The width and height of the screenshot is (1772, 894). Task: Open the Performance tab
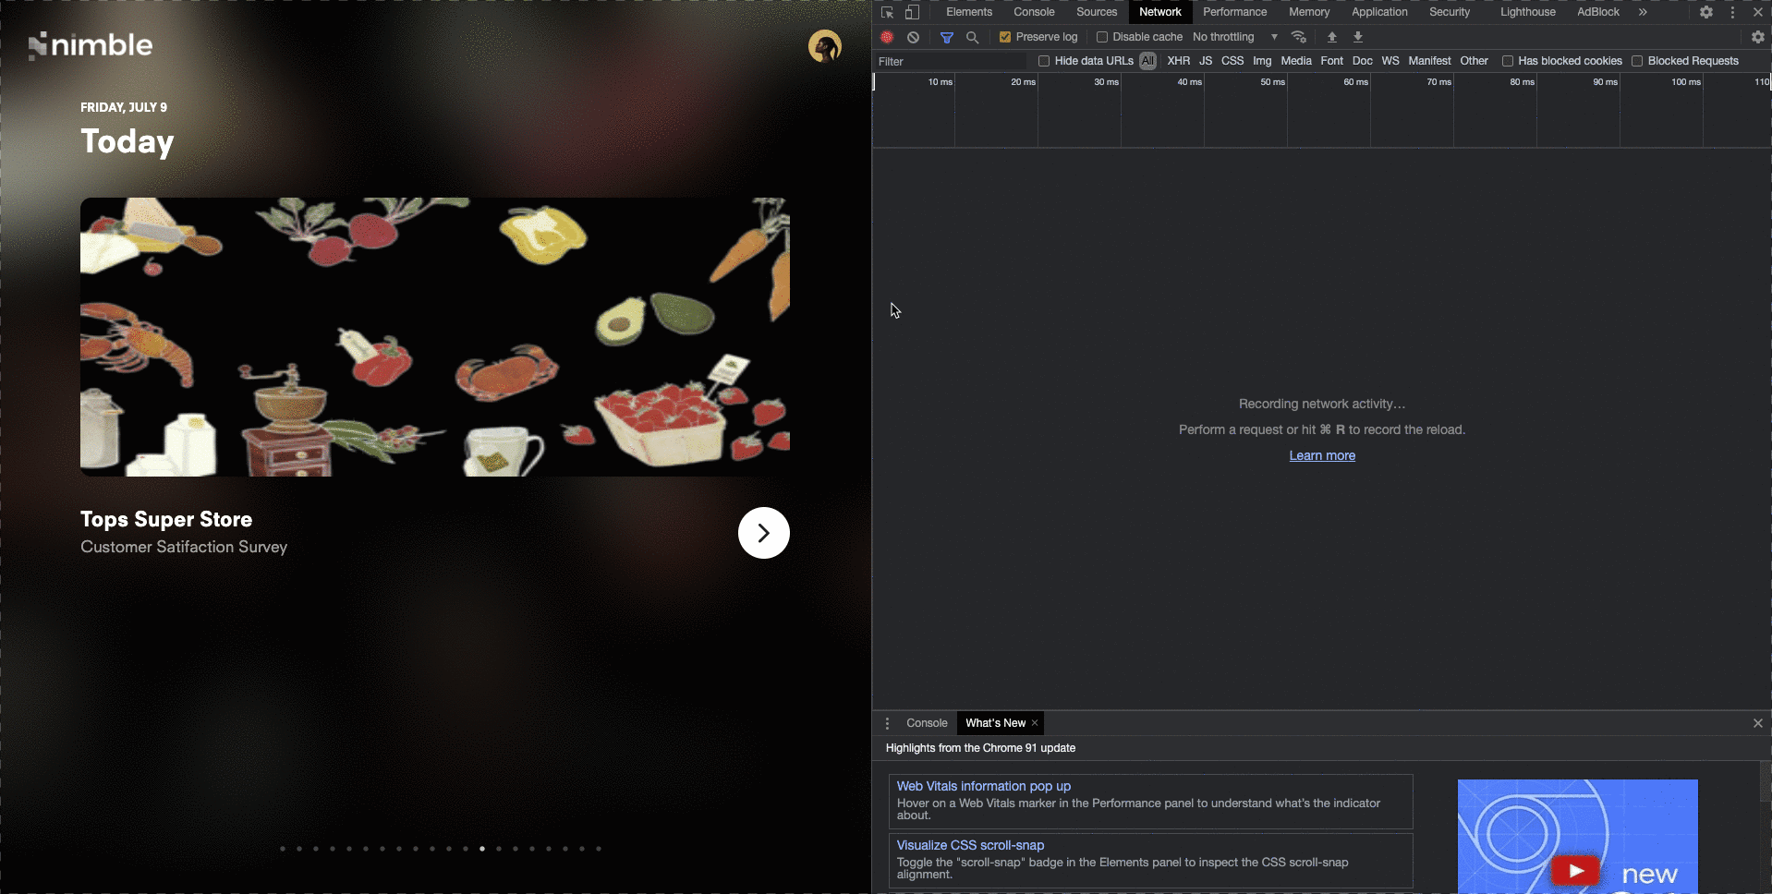[1234, 12]
